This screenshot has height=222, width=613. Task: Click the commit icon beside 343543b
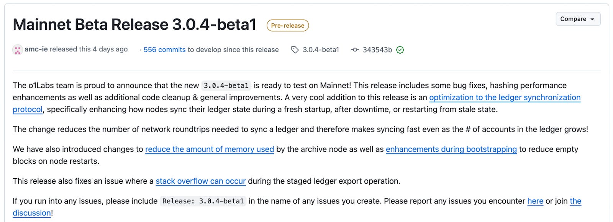355,50
